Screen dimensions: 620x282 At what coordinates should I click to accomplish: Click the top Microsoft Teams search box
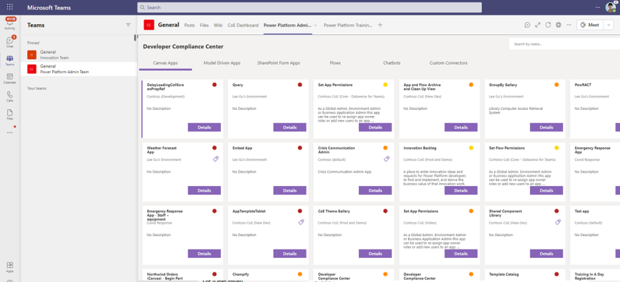point(309,7)
